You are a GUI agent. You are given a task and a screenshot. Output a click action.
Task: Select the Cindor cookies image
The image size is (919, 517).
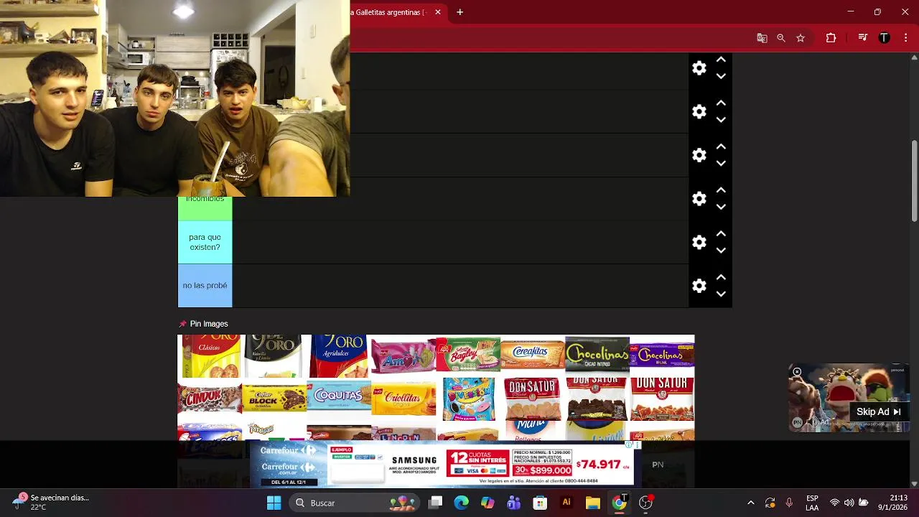point(210,399)
